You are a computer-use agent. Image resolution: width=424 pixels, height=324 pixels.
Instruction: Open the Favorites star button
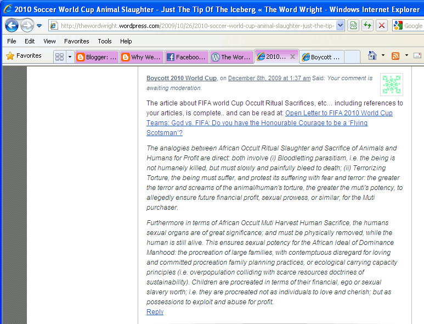[x=24, y=56]
